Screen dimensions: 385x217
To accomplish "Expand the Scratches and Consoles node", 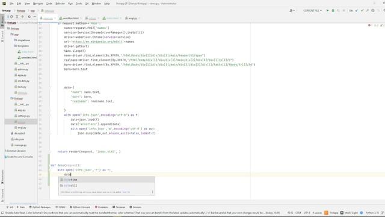I will [19, 157].
